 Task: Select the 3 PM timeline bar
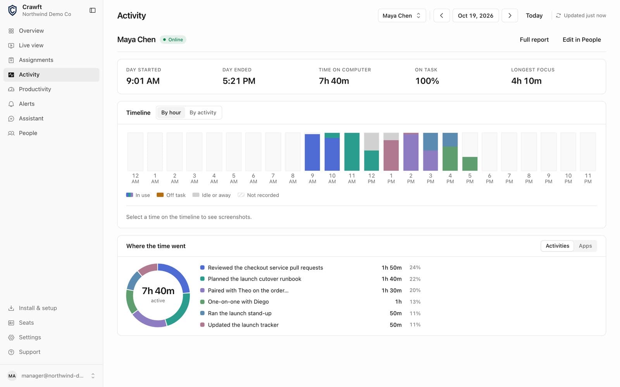point(431,152)
